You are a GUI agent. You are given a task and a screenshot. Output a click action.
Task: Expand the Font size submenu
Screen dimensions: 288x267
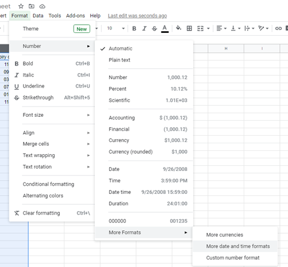[52, 115]
